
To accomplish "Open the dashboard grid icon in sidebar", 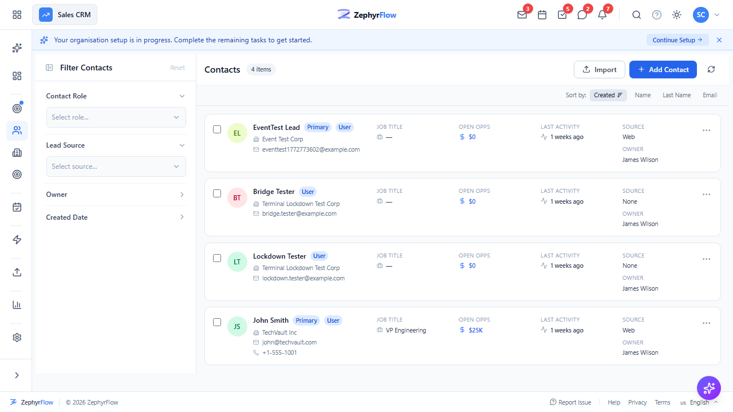I will 17,76.
